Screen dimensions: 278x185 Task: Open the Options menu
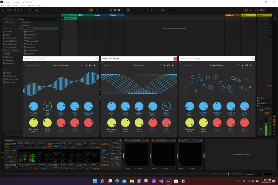(x=30, y=5)
